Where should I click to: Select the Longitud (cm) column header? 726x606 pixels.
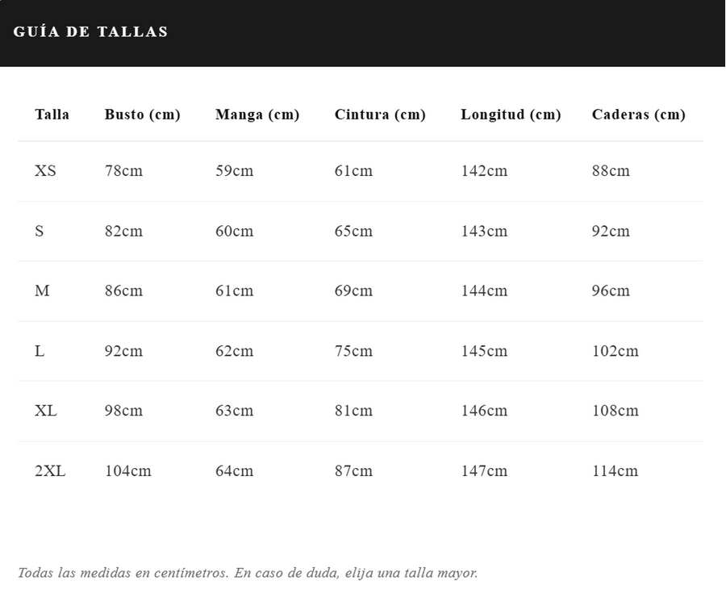pos(511,115)
